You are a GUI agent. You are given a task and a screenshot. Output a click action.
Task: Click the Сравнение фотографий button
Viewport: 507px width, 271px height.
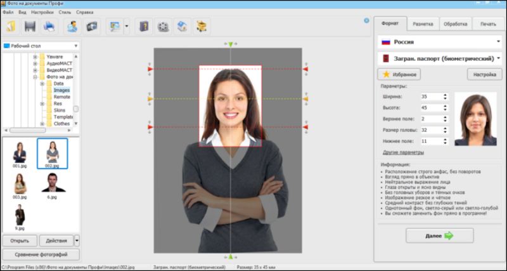[x=41, y=254]
